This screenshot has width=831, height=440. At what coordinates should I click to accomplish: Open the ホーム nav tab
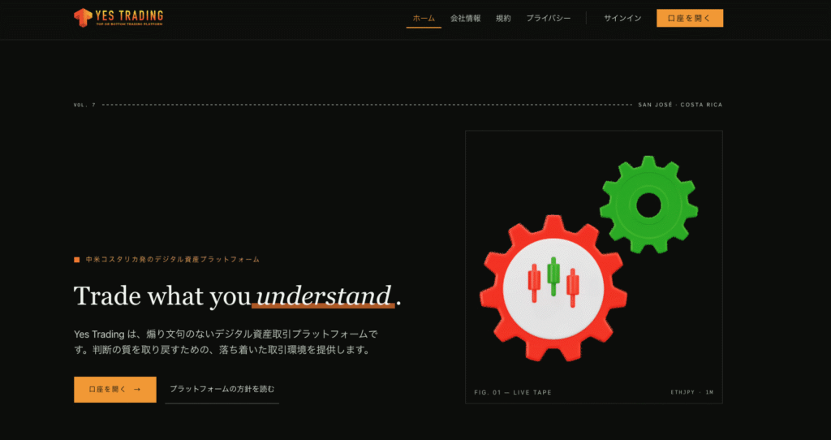coord(424,19)
